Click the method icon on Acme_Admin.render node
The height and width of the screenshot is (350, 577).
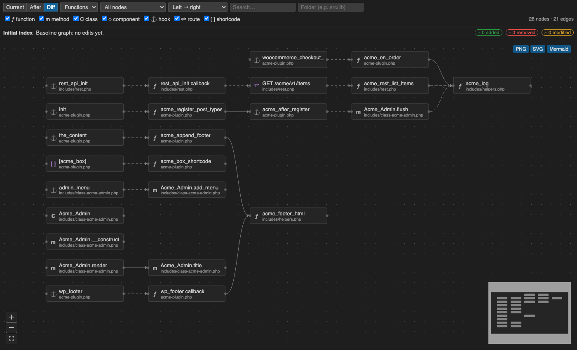[53, 268]
